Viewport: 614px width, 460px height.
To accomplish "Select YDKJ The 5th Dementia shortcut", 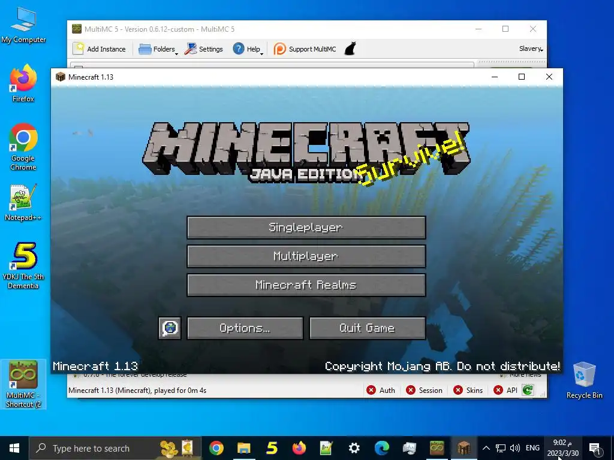I will (x=23, y=266).
